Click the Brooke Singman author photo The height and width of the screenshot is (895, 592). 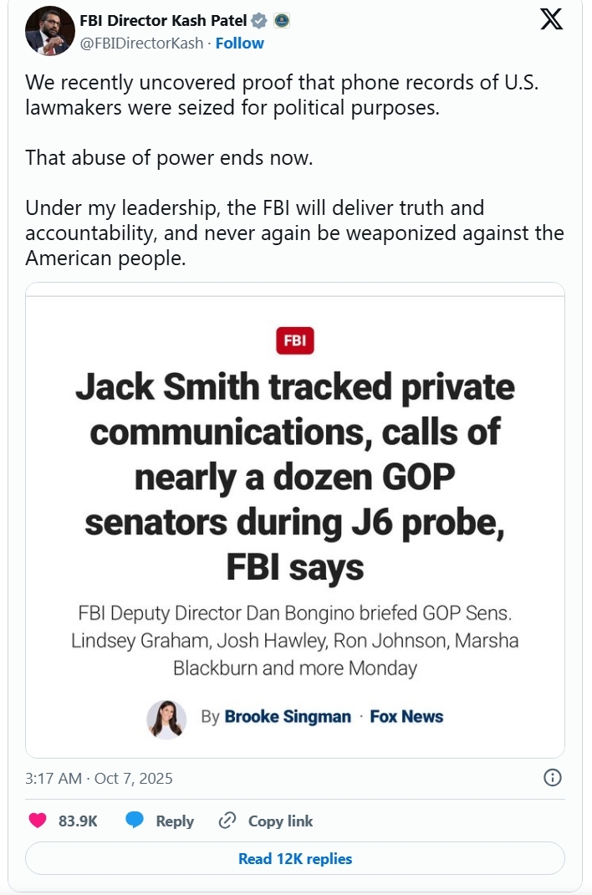[x=166, y=717]
